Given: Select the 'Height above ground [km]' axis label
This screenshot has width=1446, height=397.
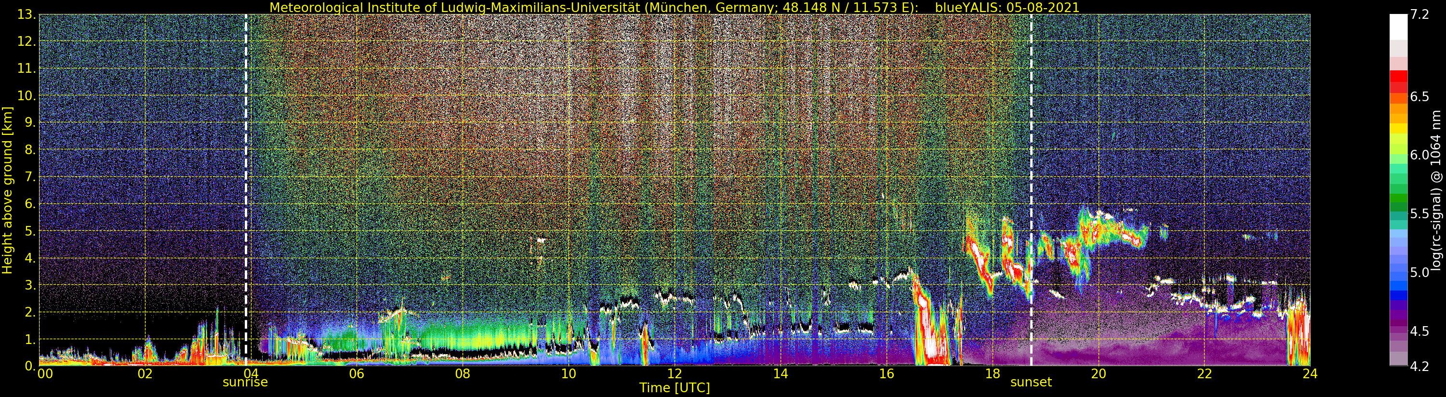Looking at the screenshot, I should click(x=7, y=190).
